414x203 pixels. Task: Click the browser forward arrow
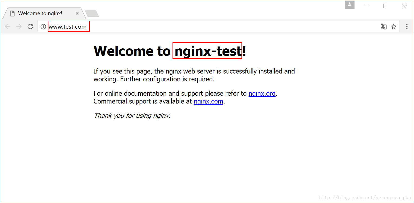tap(19, 26)
